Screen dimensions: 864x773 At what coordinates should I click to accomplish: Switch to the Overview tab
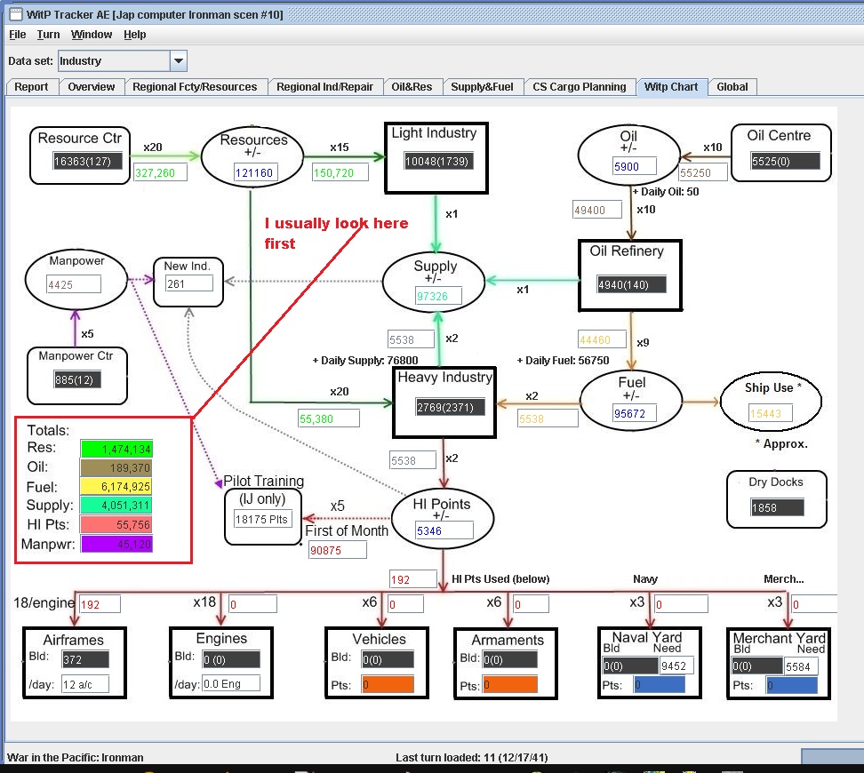(x=92, y=87)
